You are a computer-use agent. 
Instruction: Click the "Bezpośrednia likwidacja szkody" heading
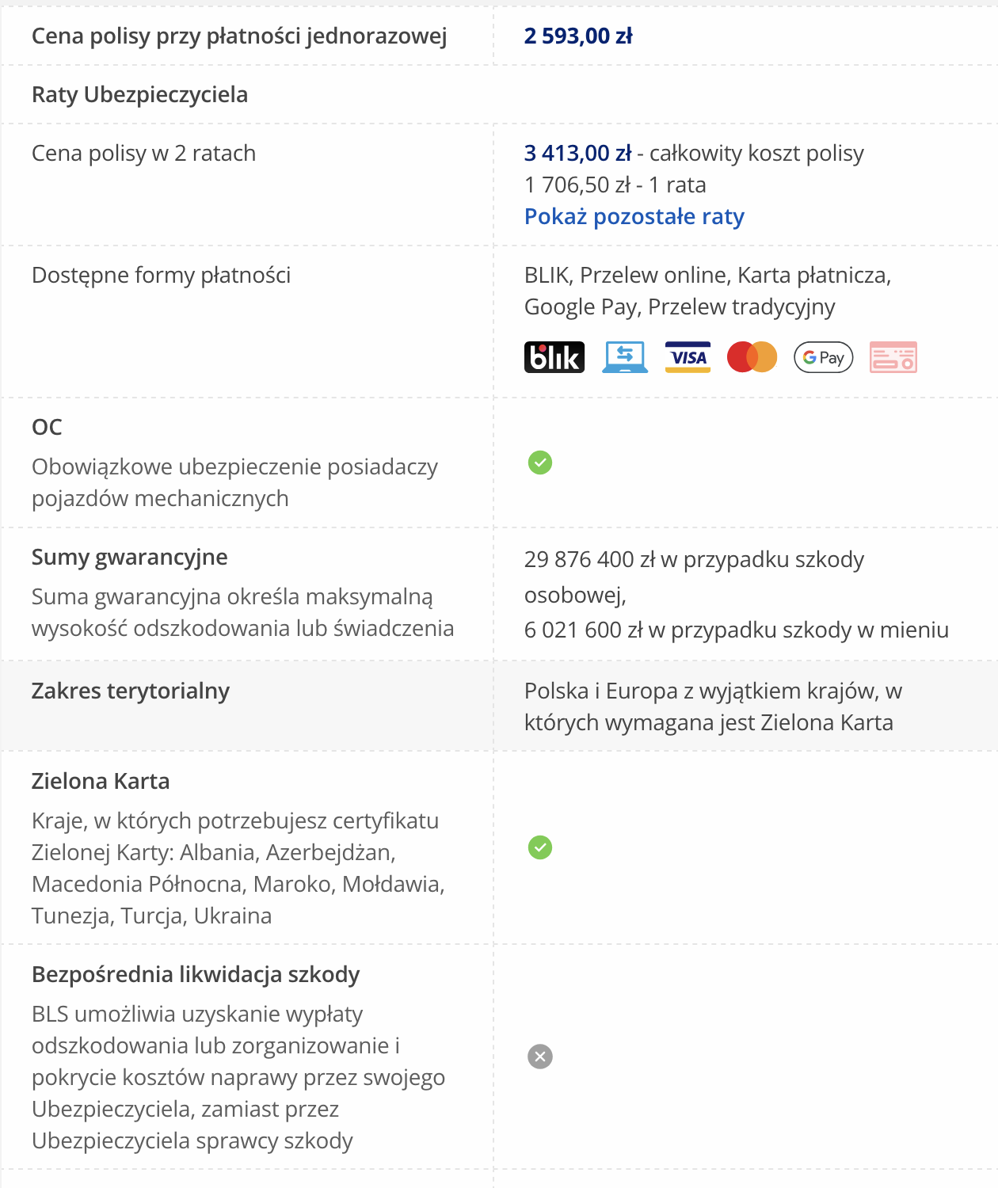tap(196, 974)
